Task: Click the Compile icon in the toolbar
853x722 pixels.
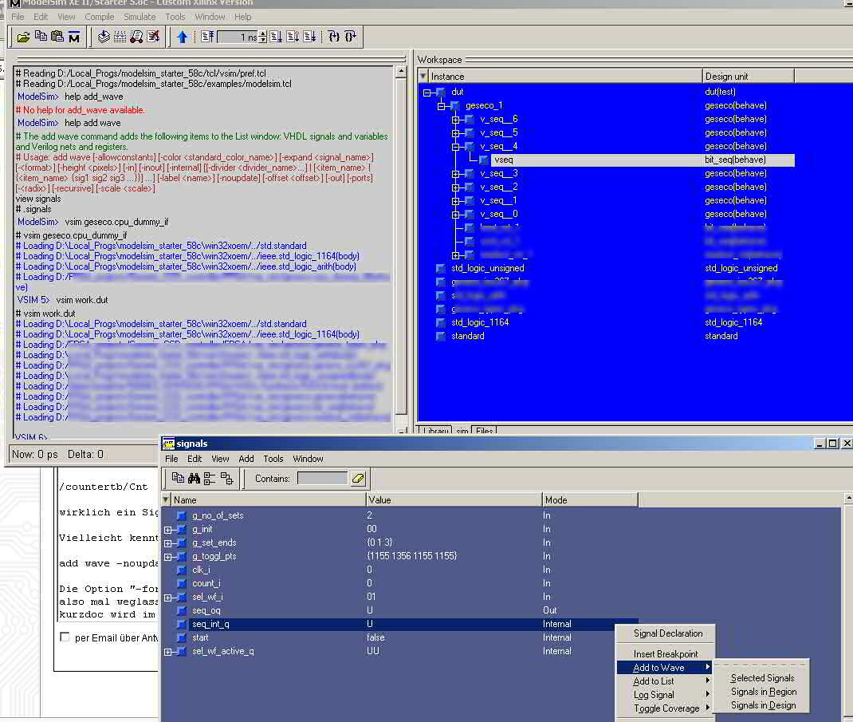Action: pos(104,37)
